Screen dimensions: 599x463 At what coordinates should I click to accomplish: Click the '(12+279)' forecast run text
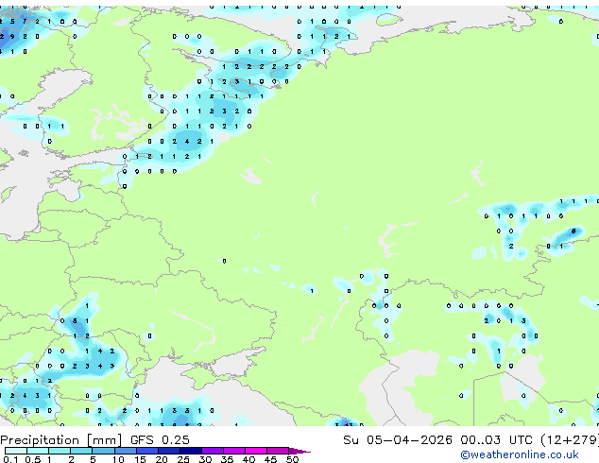(570, 440)
